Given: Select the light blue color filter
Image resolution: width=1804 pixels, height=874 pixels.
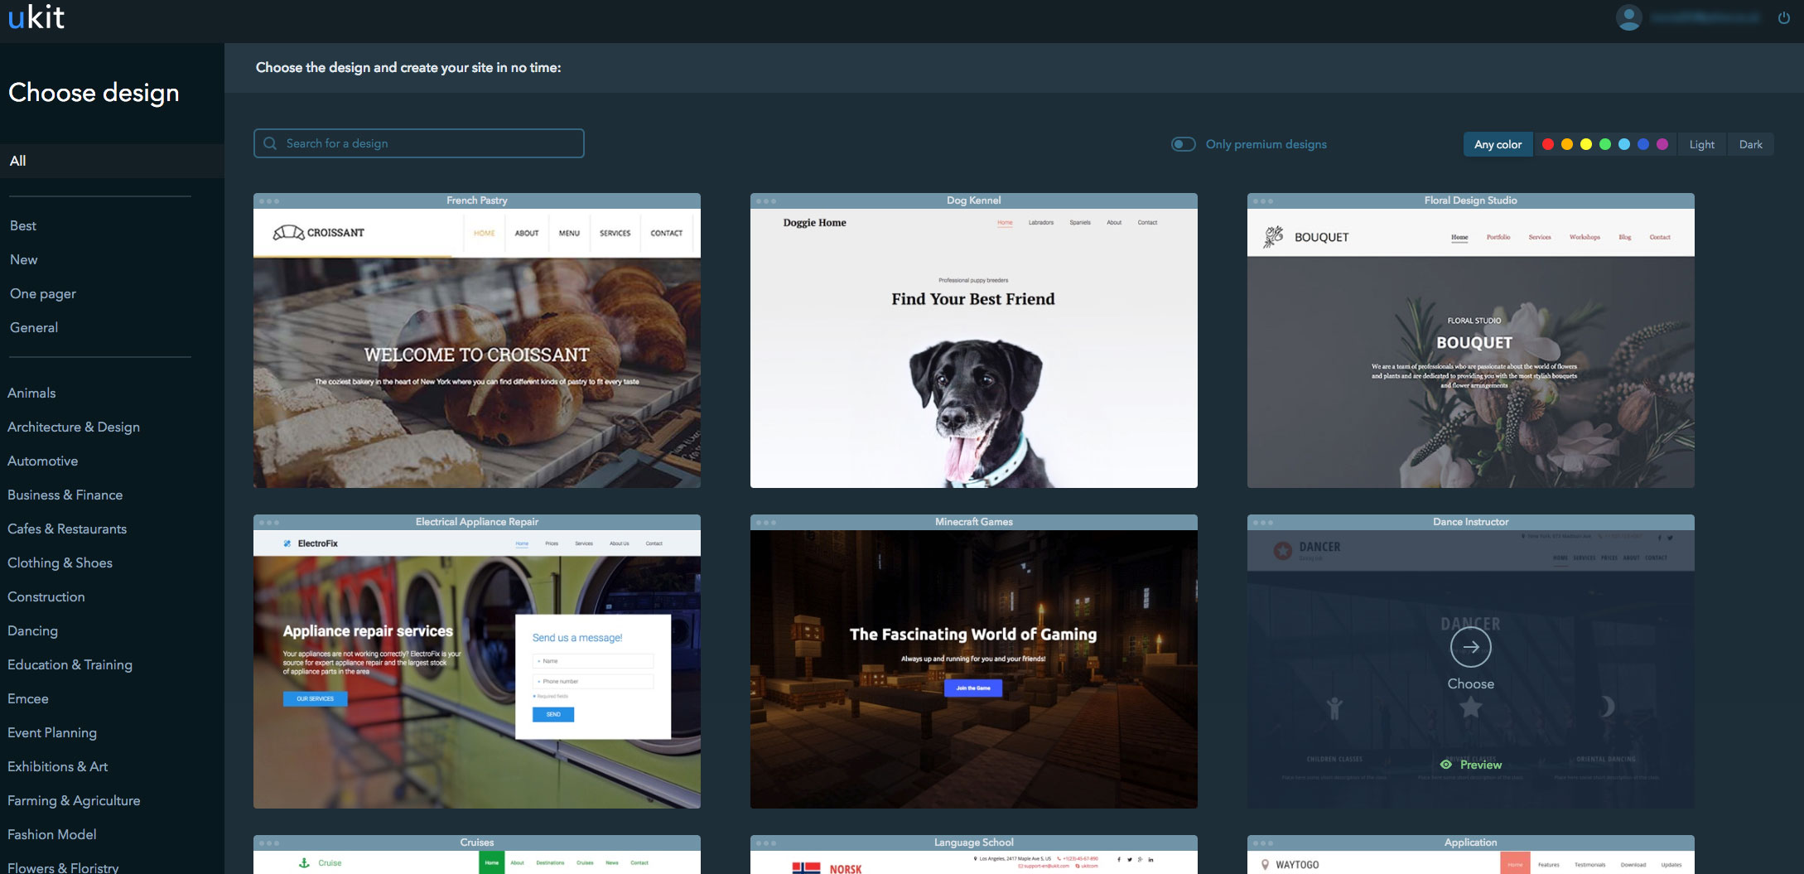Looking at the screenshot, I should [x=1623, y=144].
